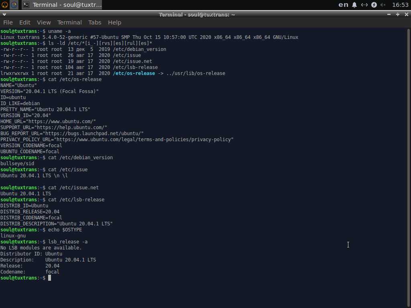This screenshot has width=411, height=308.
Task: Open the Terminal menu
Action: [69, 22]
